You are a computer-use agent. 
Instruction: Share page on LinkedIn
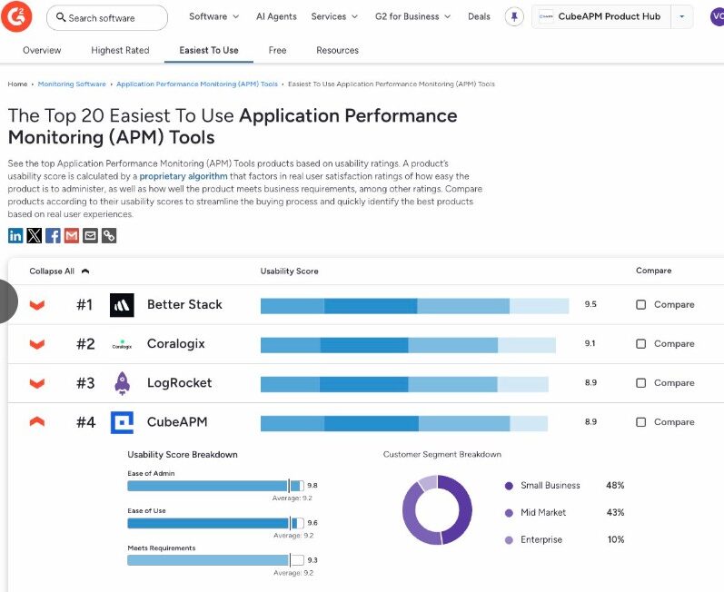pyautogui.click(x=15, y=236)
